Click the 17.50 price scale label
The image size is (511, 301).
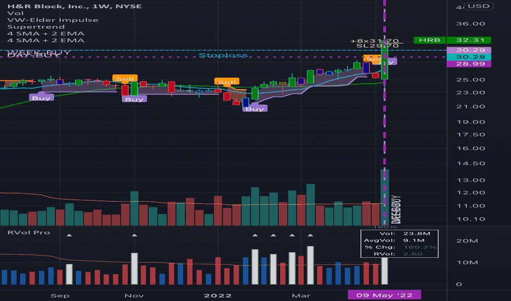470,135
